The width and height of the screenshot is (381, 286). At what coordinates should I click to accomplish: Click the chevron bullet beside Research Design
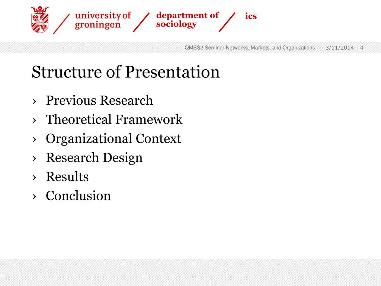pos(34,158)
